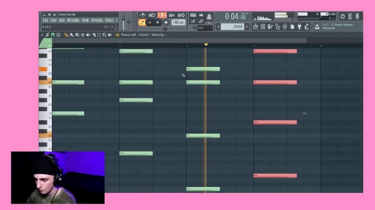Image resolution: width=375 pixels, height=210 pixels.
Task: Expand the piano roll menu arrow
Action: tap(42, 35)
